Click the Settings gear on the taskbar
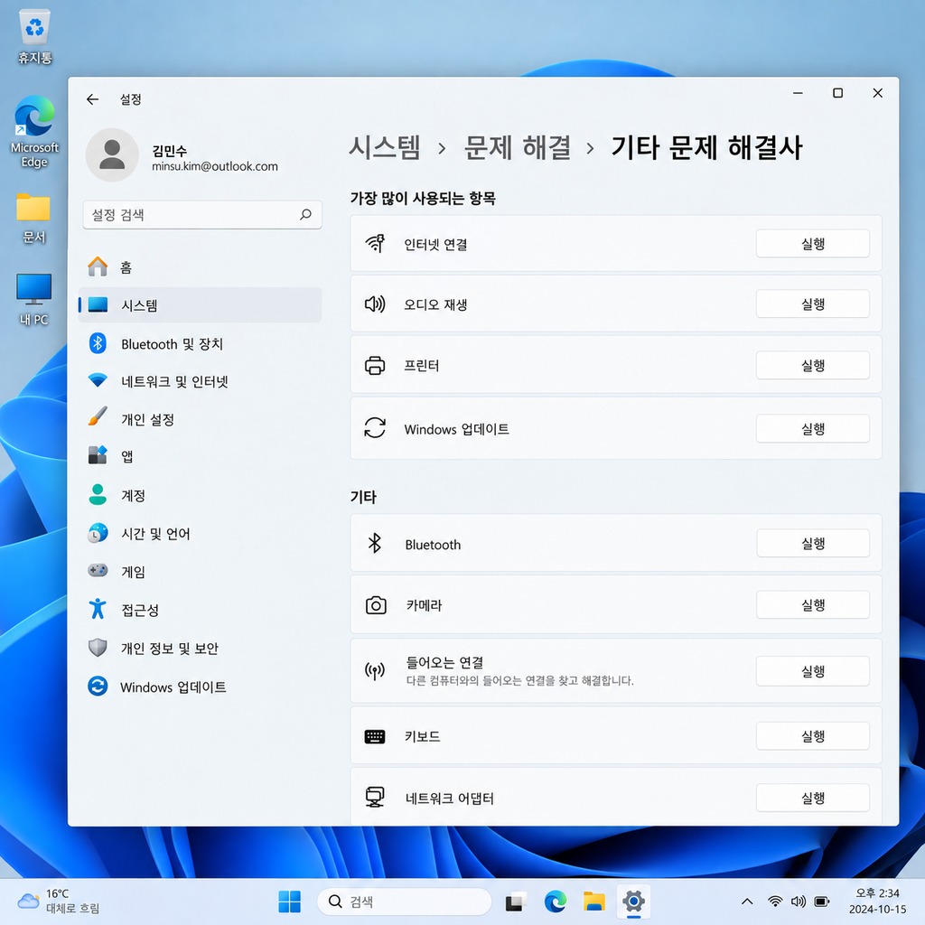925x925 pixels. click(633, 902)
